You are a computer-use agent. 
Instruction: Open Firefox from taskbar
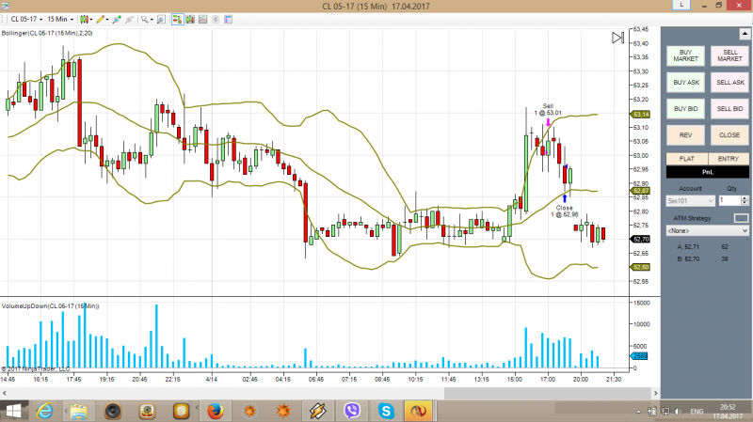point(216,412)
